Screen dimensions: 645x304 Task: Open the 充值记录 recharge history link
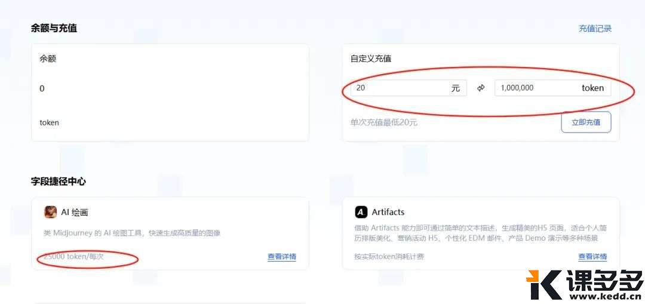595,29
